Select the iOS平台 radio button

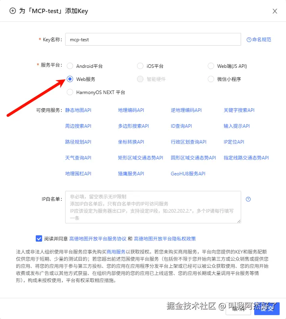pos(140,66)
